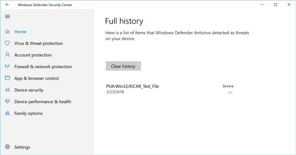The width and height of the screenshot is (296, 155).
Task: Select the PUA:Win32/EICAR_Test_File entry
Action: point(132,86)
